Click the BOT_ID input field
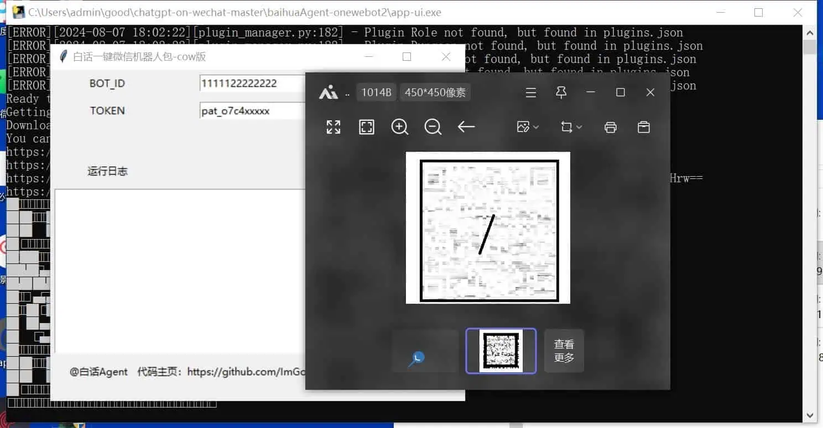The image size is (823, 428). 252,83
